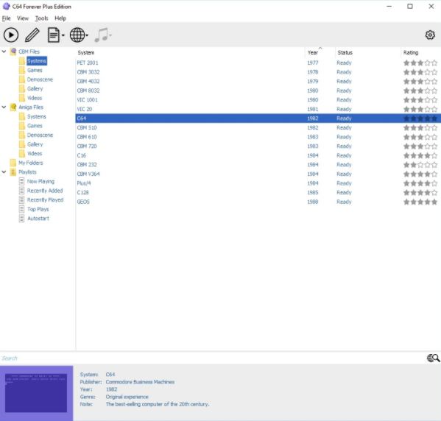The height and width of the screenshot is (421, 441).
Task: Open the Tools menu
Action: point(42,18)
